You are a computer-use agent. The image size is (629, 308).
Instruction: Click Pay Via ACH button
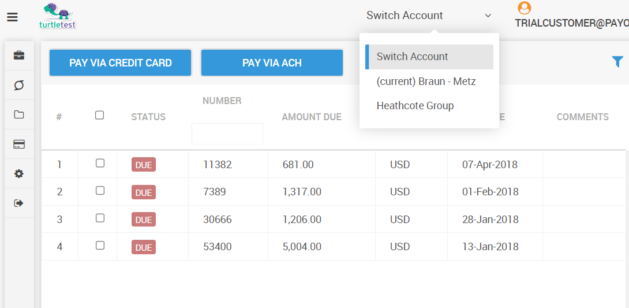(x=272, y=63)
